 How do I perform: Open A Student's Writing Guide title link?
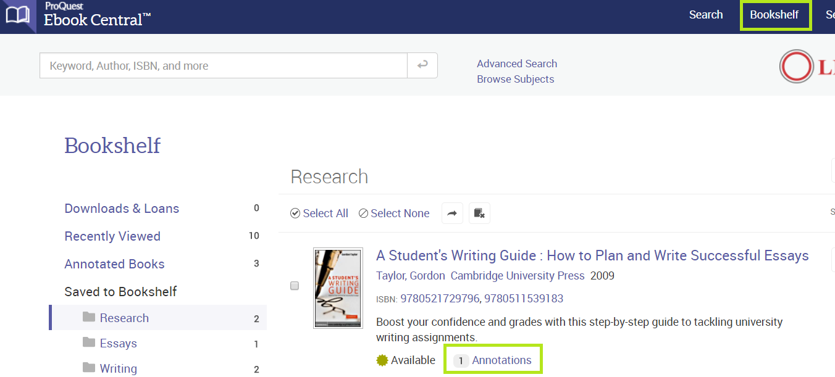pyautogui.click(x=592, y=255)
